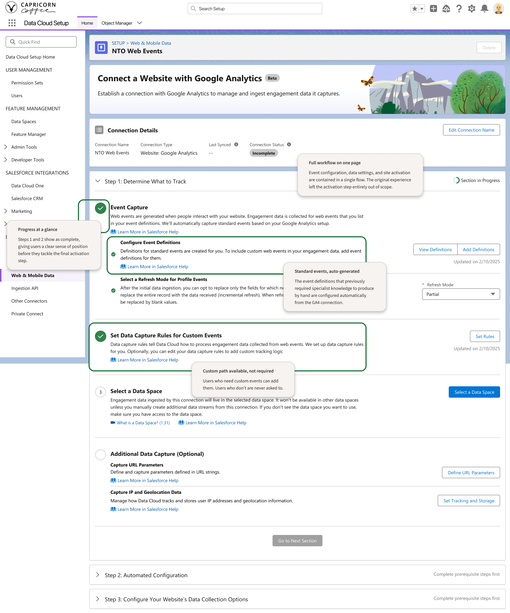Viewport: 510px width, 613px height.
Task: Open the Help question mark icon
Action: [x=459, y=9]
